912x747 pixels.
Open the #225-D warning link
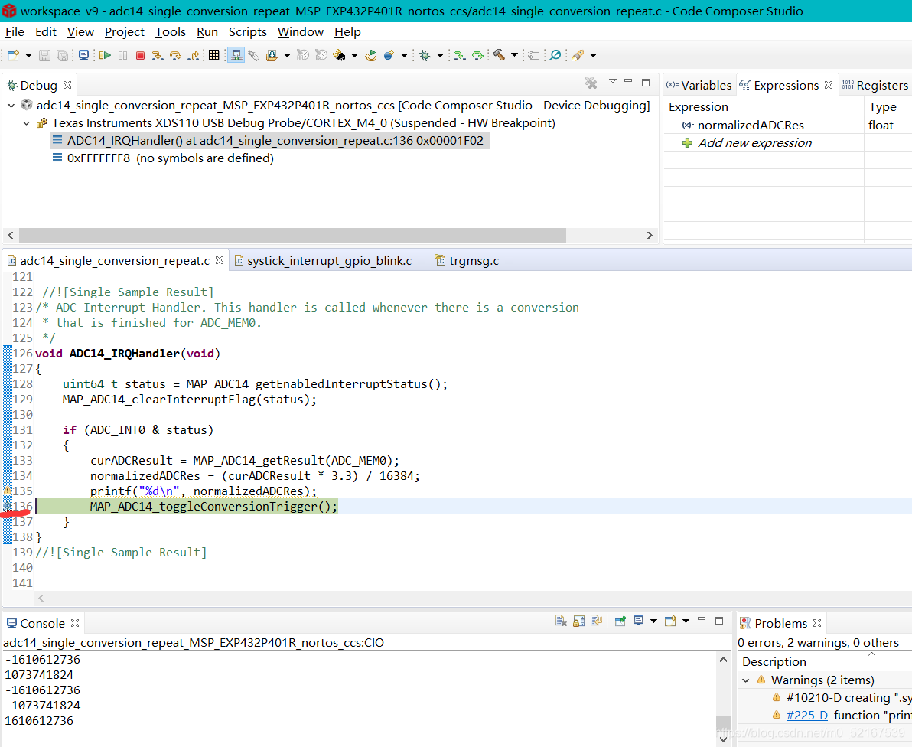806,715
